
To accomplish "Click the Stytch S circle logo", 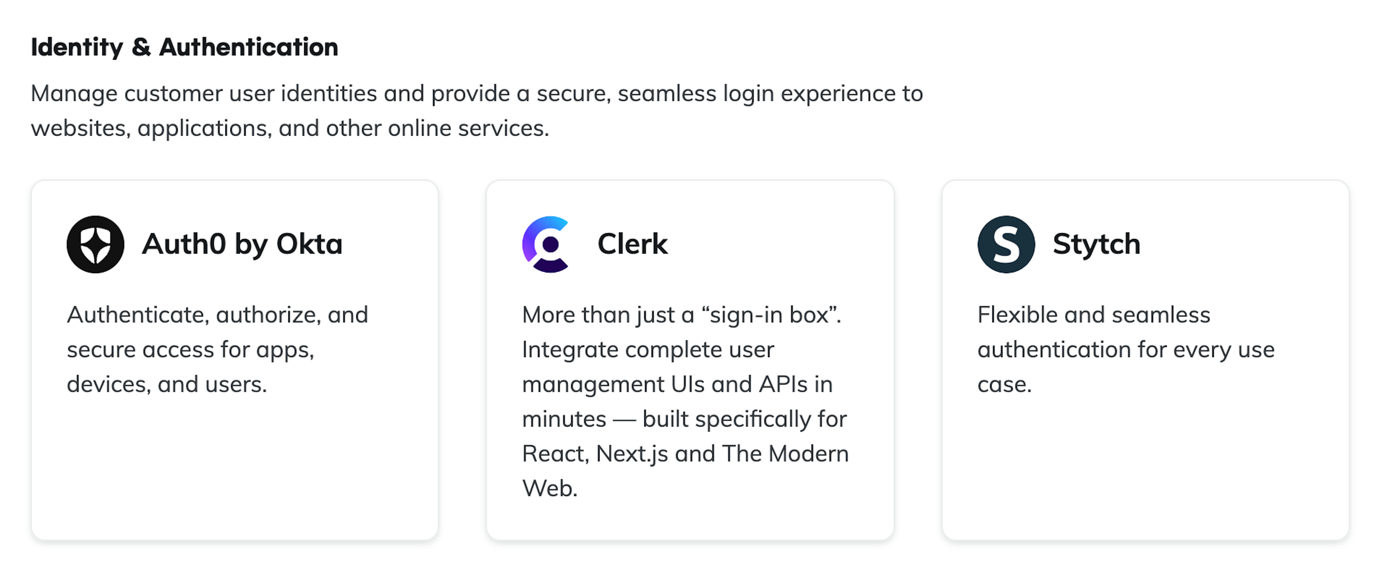I will tap(1006, 244).
